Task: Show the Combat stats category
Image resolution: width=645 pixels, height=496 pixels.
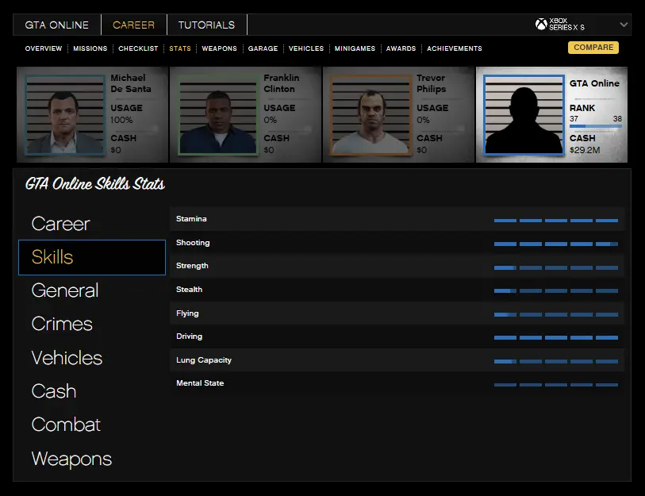Action: point(66,425)
